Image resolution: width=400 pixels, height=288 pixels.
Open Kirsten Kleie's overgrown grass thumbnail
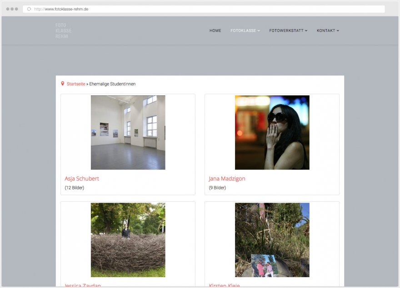click(272, 240)
